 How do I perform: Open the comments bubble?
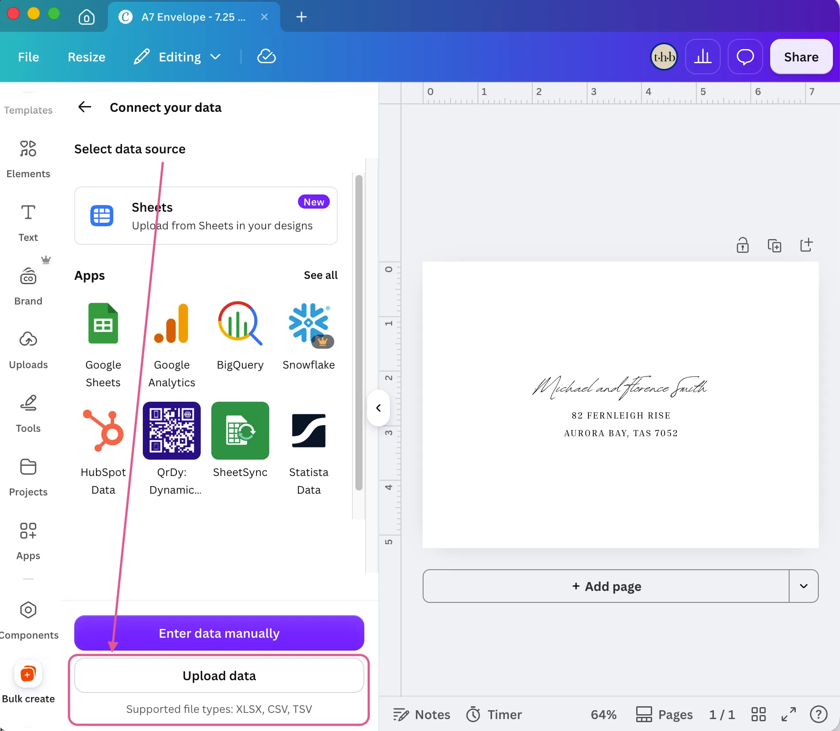pos(745,57)
